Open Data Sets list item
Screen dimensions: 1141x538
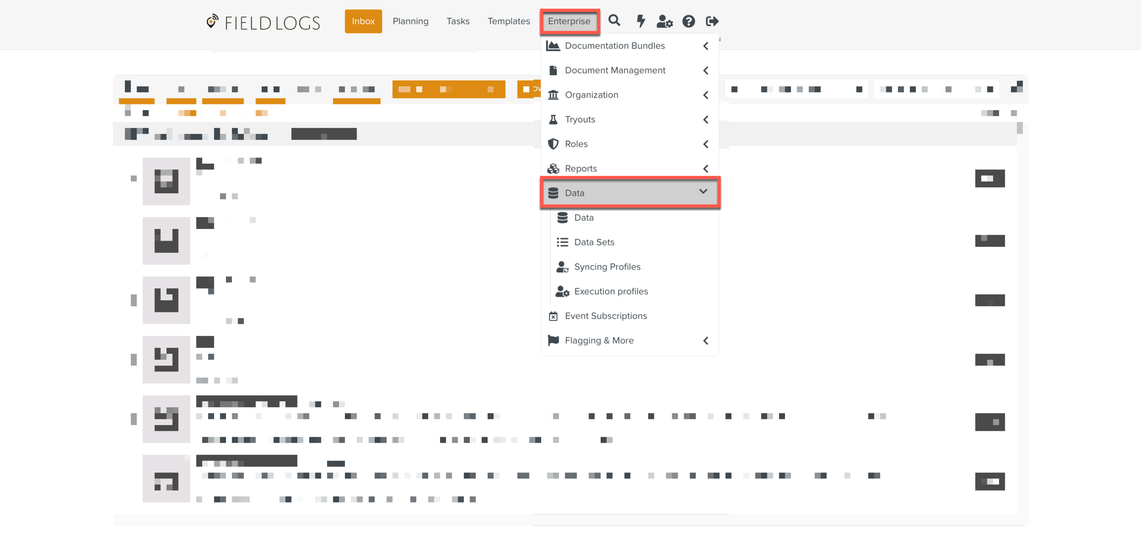594,242
